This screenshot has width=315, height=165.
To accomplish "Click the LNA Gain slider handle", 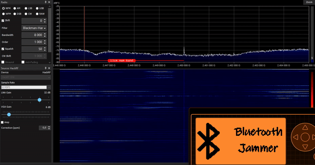I will pyautogui.click(x=40, y=100).
